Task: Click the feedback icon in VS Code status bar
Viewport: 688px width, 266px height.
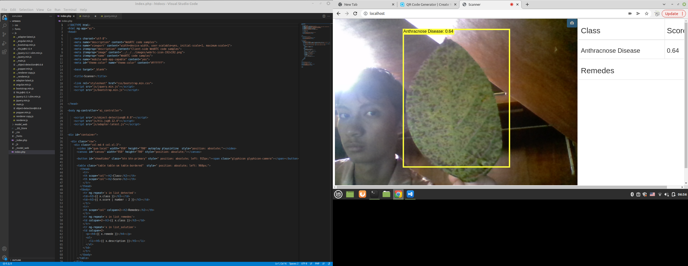Action: [323, 264]
